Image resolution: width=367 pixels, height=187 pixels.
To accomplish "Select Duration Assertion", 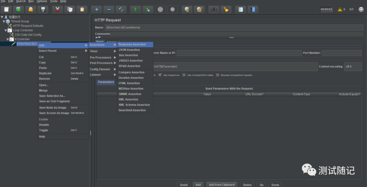I will point(135,78).
